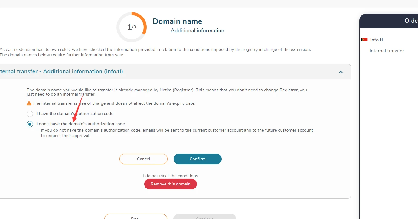The image size is (418, 219).
Task: Click the orange warning triangle icon
Action: (29, 103)
